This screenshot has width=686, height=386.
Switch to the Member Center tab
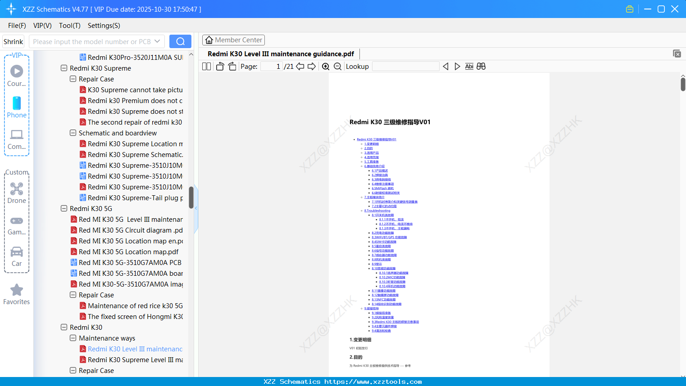click(233, 40)
